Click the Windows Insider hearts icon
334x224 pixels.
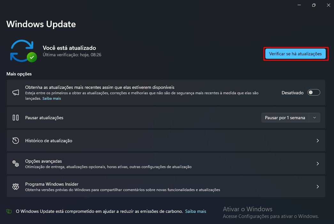pyautogui.click(x=16, y=187)
